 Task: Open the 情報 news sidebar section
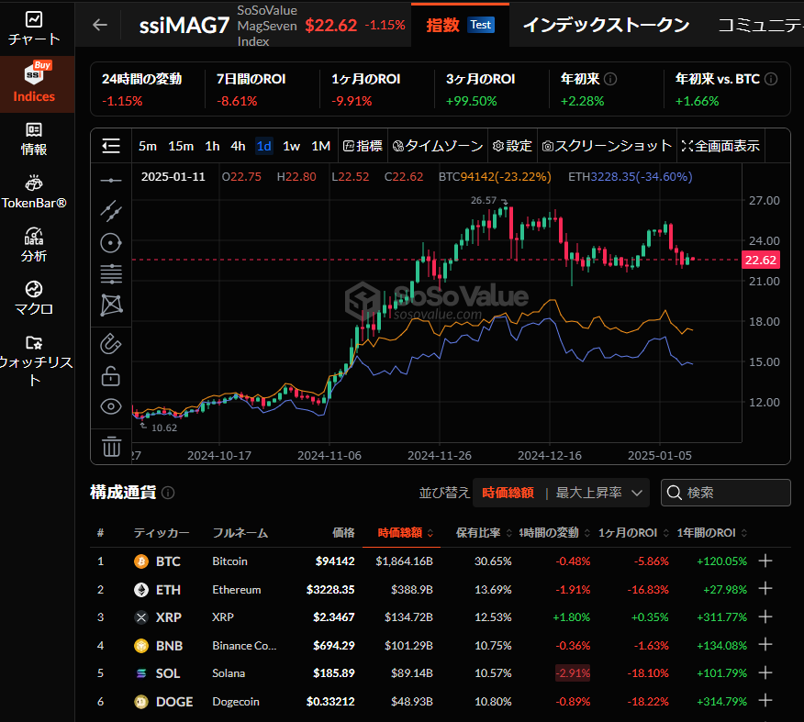(x=34, y=139)
